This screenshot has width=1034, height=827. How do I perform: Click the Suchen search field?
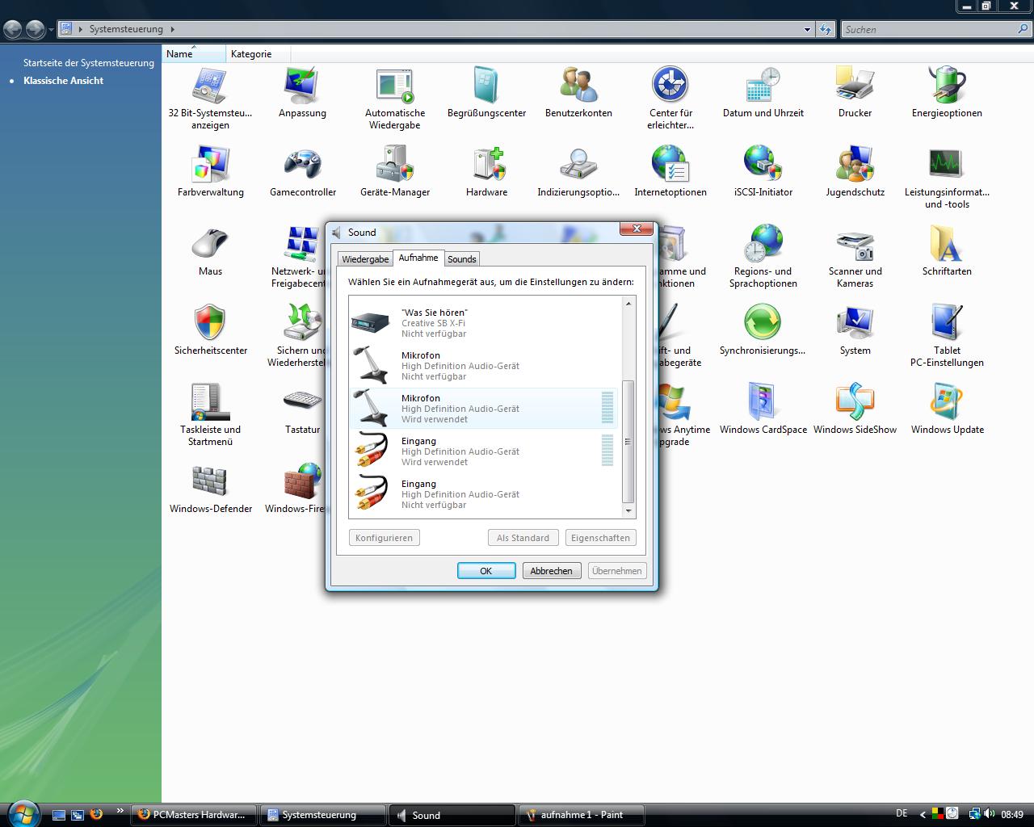coord(929,29)
